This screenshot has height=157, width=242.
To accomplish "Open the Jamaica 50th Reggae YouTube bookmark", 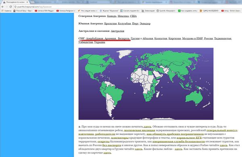I will (44, 11).
